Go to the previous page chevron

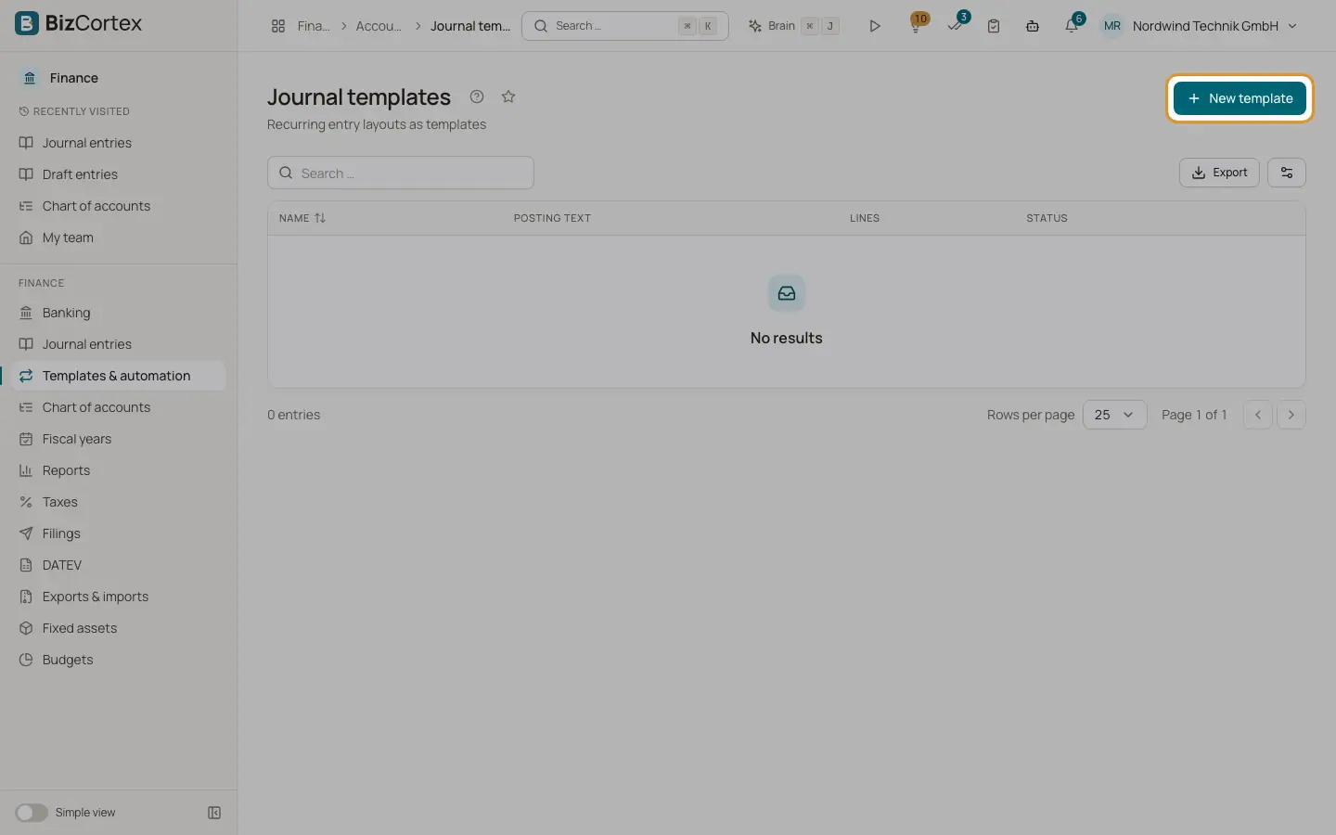(1258, 415)
